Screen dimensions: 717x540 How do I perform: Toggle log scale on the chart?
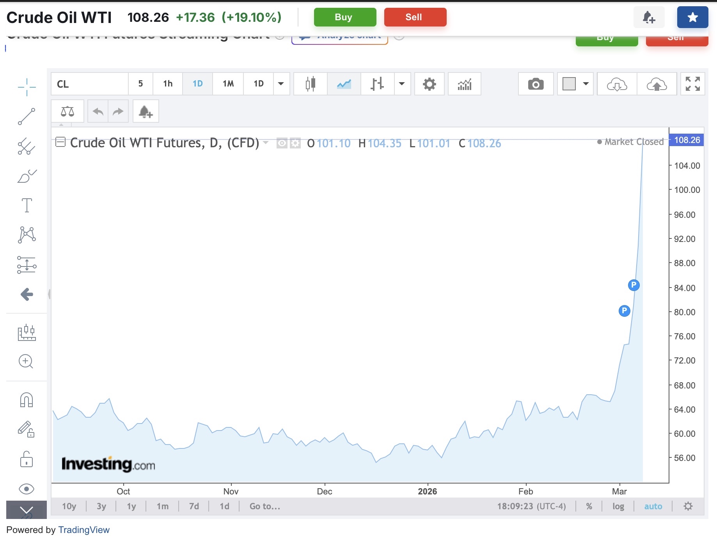click(618, 506)
